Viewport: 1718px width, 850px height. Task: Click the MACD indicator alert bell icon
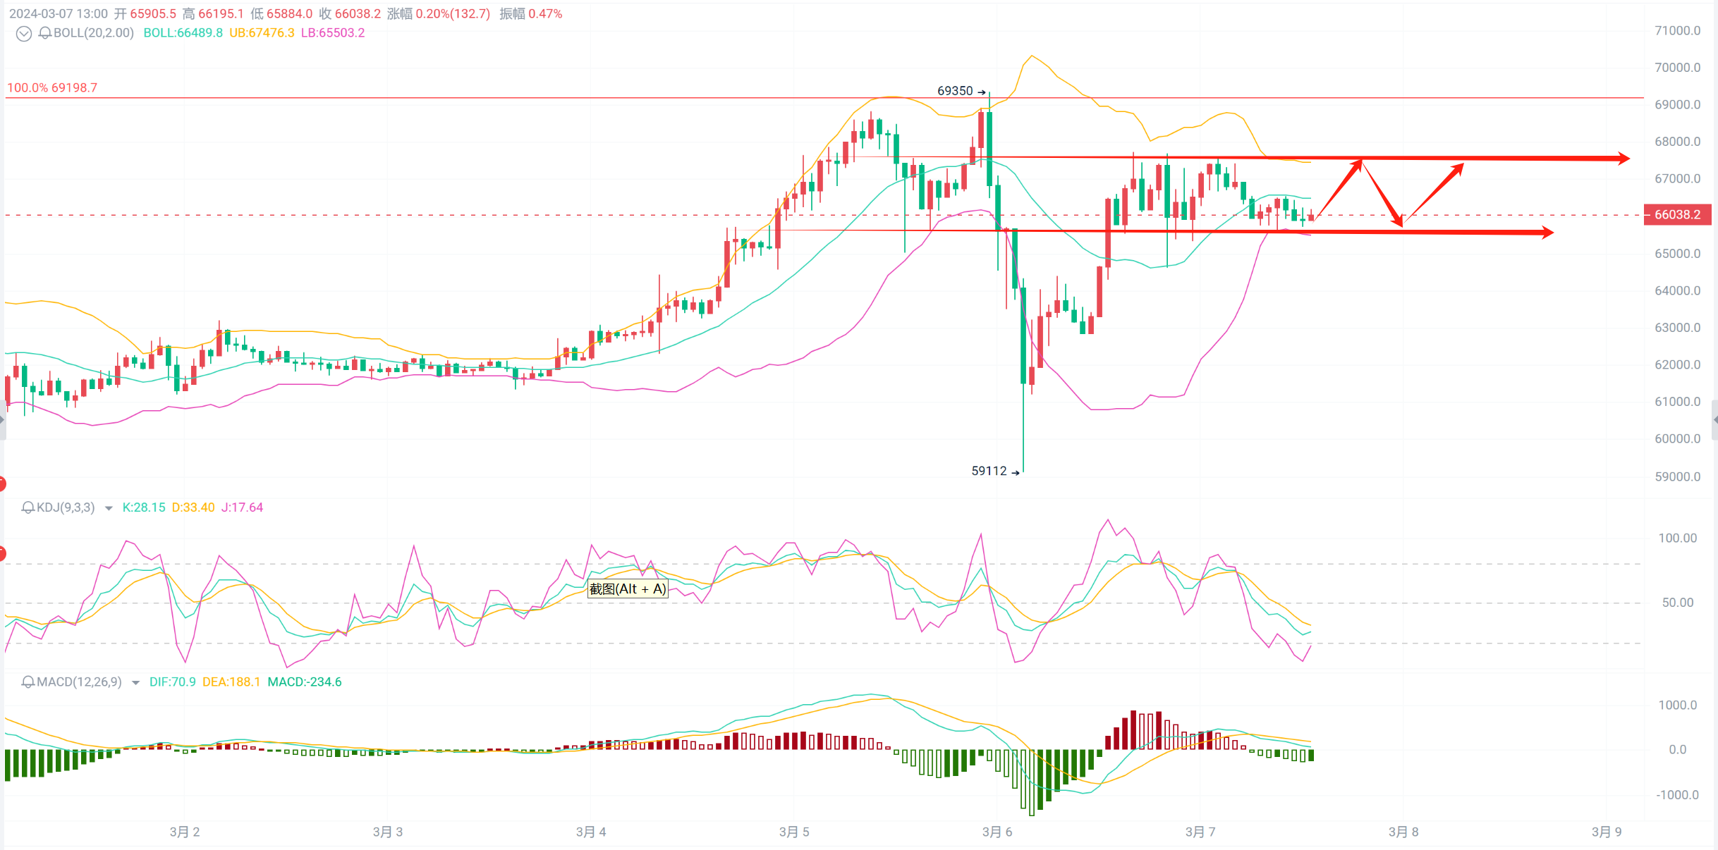point(28,682)
